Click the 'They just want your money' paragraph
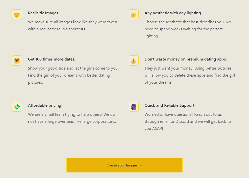The image size is (249, 178). pos(190,75)
